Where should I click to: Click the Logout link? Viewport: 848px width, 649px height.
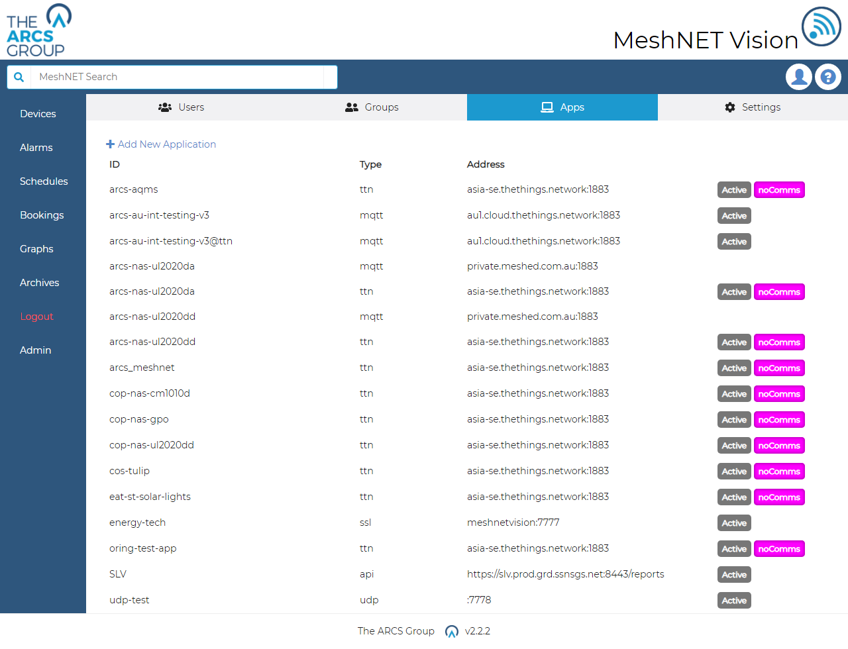(36, 317)
